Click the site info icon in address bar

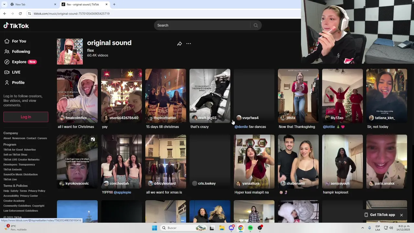point(29,14)
